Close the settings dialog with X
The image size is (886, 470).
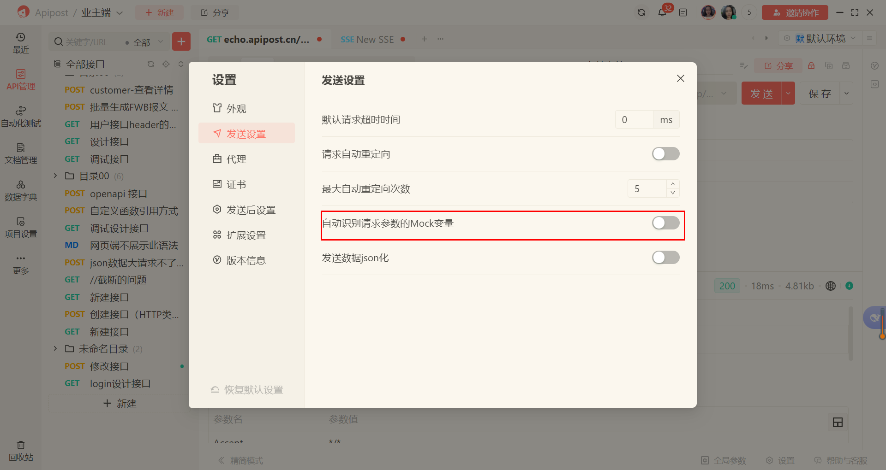point(680,78)
